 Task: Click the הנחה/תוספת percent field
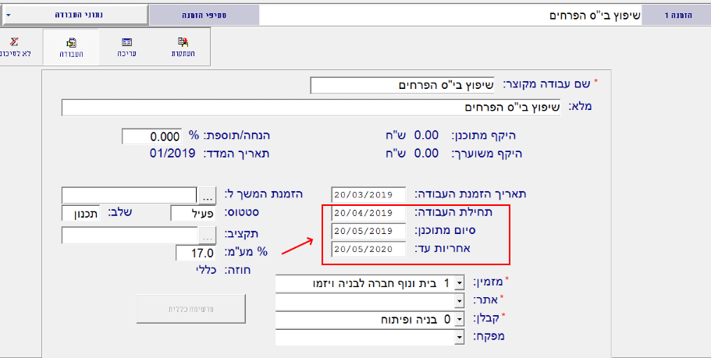click(152, 136)
